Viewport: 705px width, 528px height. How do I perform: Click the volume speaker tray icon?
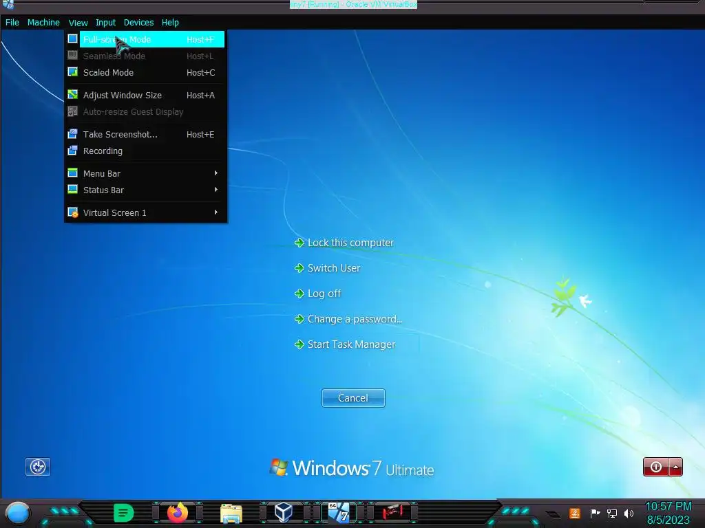(629, 513)
